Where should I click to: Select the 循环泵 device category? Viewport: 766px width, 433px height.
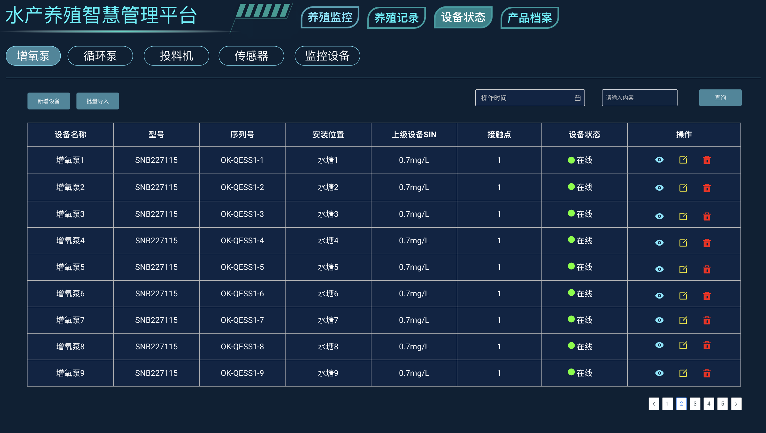(x=100, y=56)
